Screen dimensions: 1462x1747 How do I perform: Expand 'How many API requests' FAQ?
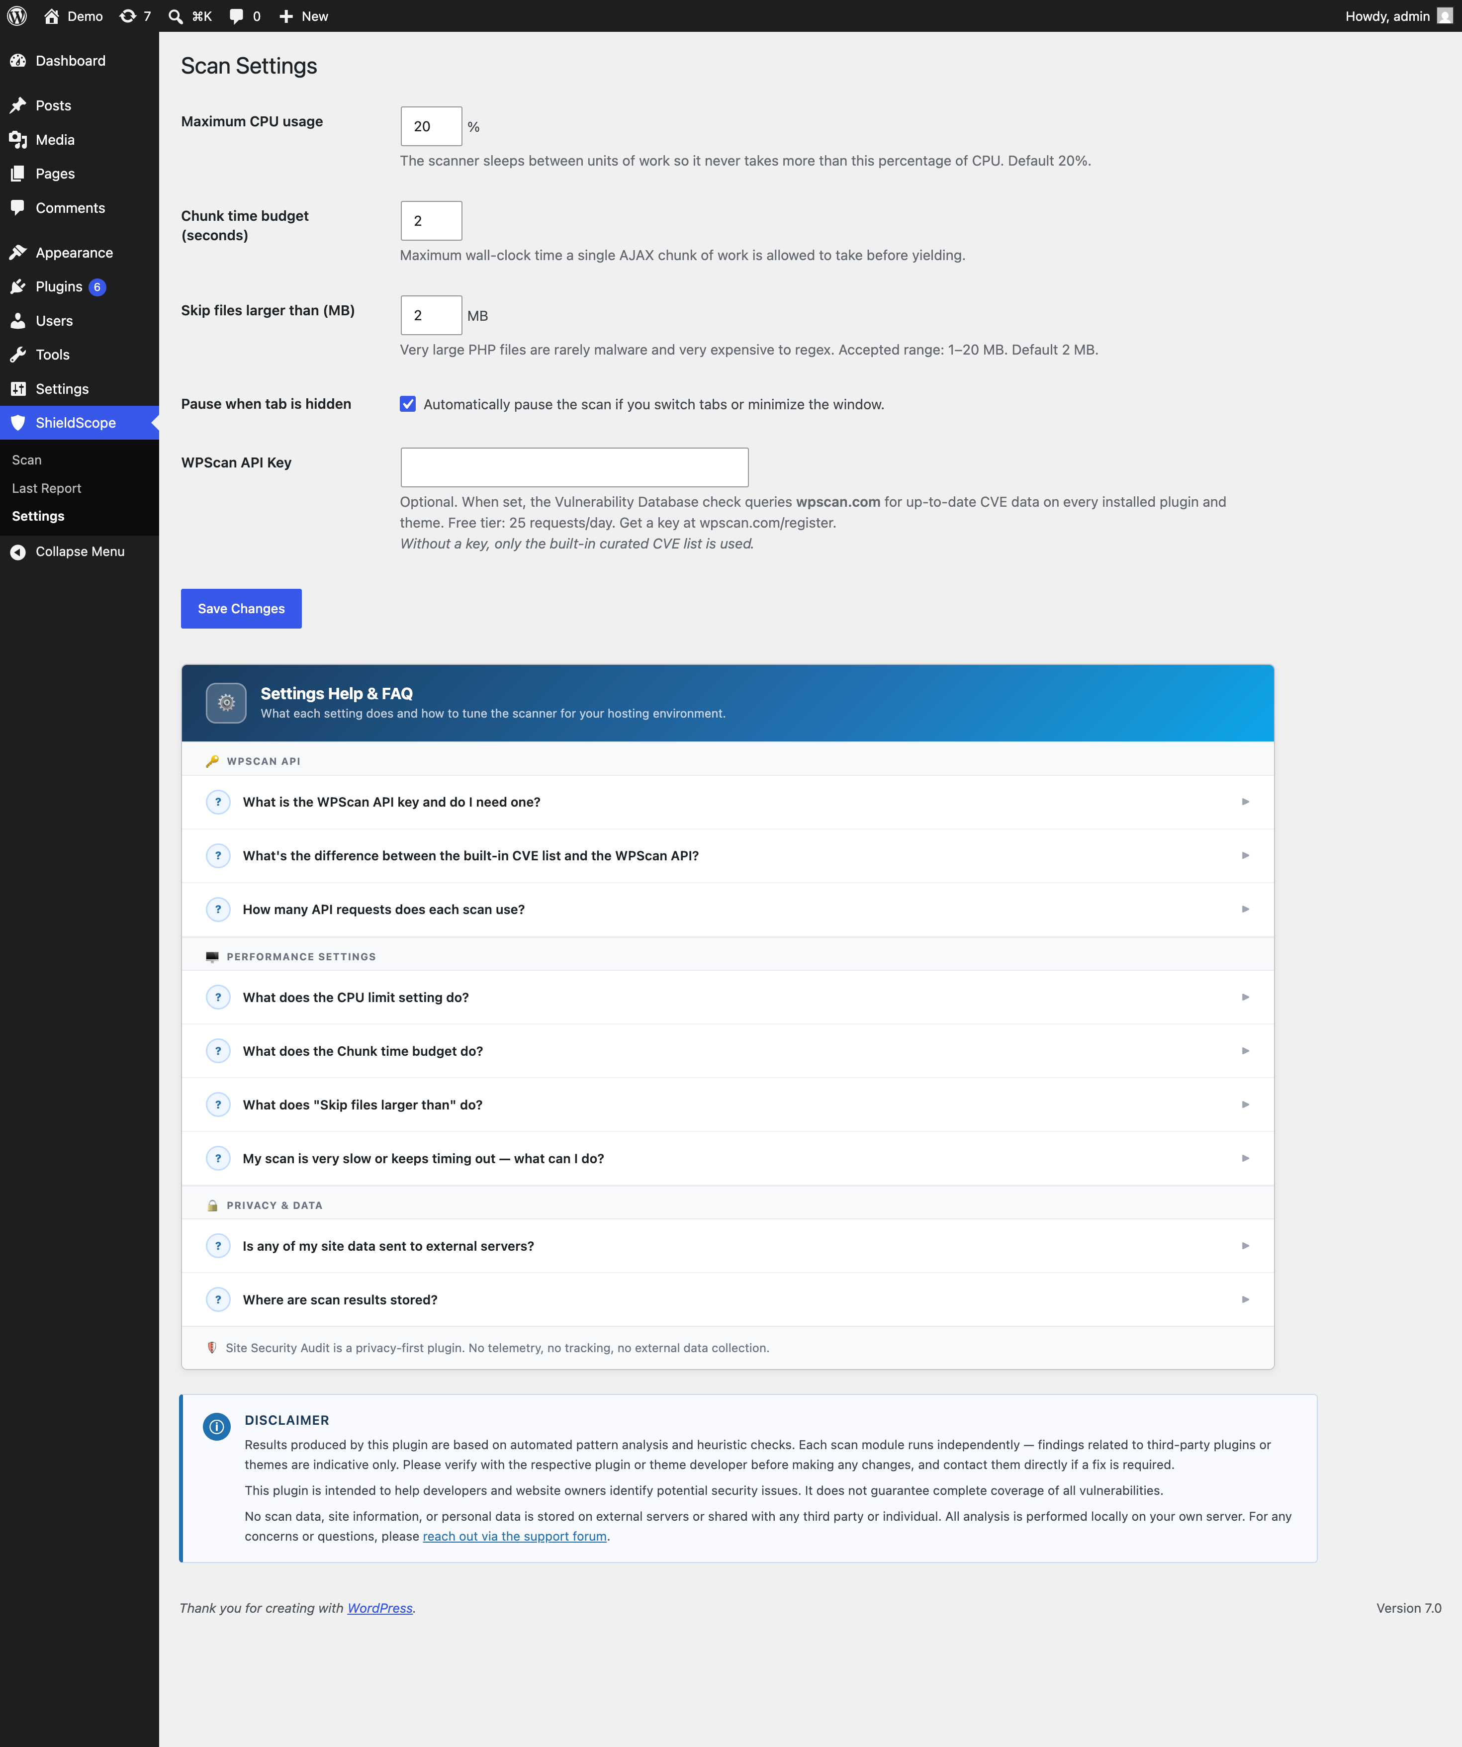pos(727,909)
